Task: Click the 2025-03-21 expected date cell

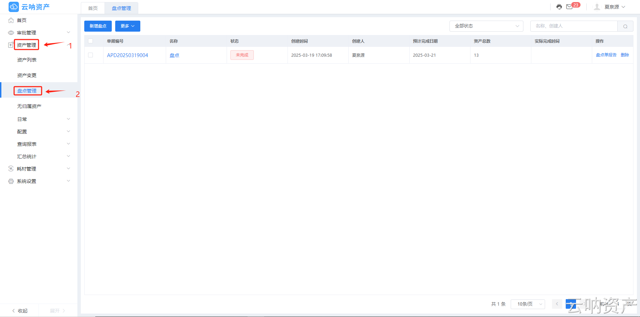Action: [424, 55]
